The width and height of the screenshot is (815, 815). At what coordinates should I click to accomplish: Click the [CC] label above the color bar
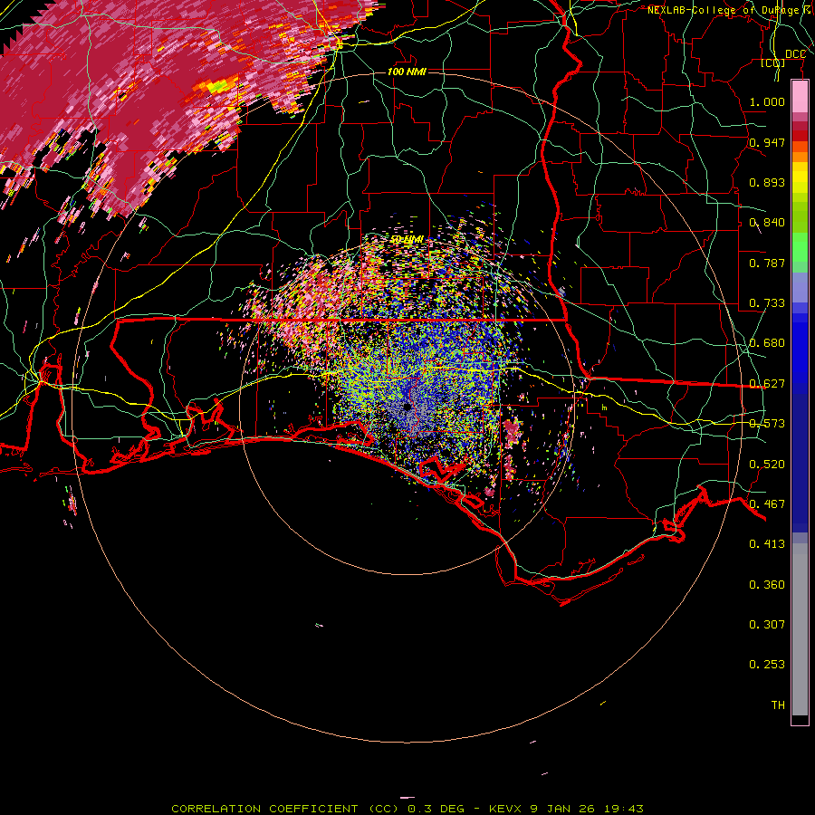pos(773,63)
